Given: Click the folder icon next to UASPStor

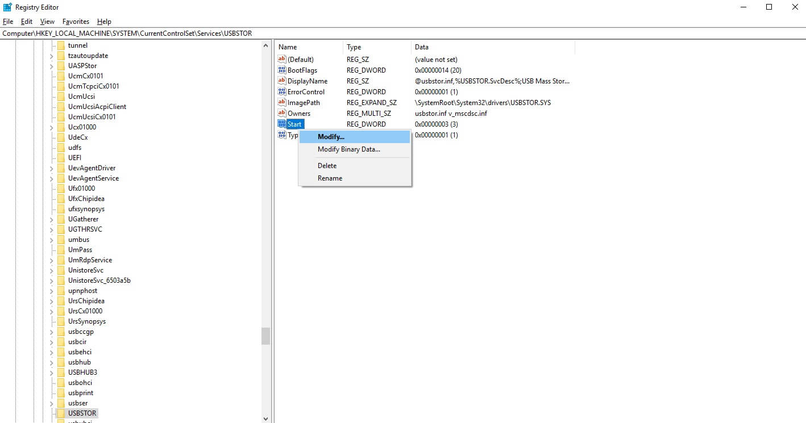Looking at the screenshot, I should click(x=61, y=65).
